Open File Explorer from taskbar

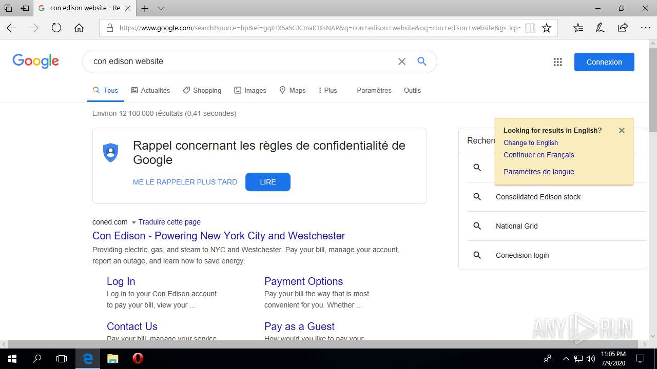coord(113,359)
